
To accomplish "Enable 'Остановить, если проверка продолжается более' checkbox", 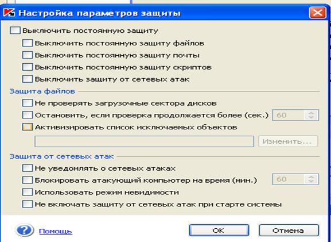I will point(28,115).
